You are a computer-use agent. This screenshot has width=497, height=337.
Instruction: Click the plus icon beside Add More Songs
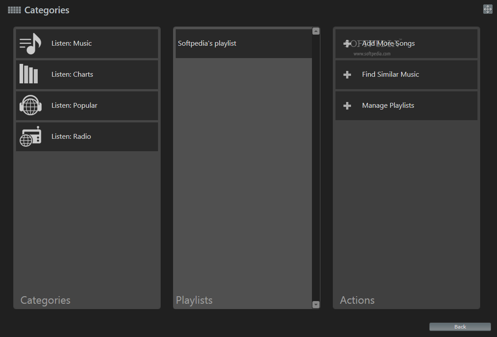point(347,44)
